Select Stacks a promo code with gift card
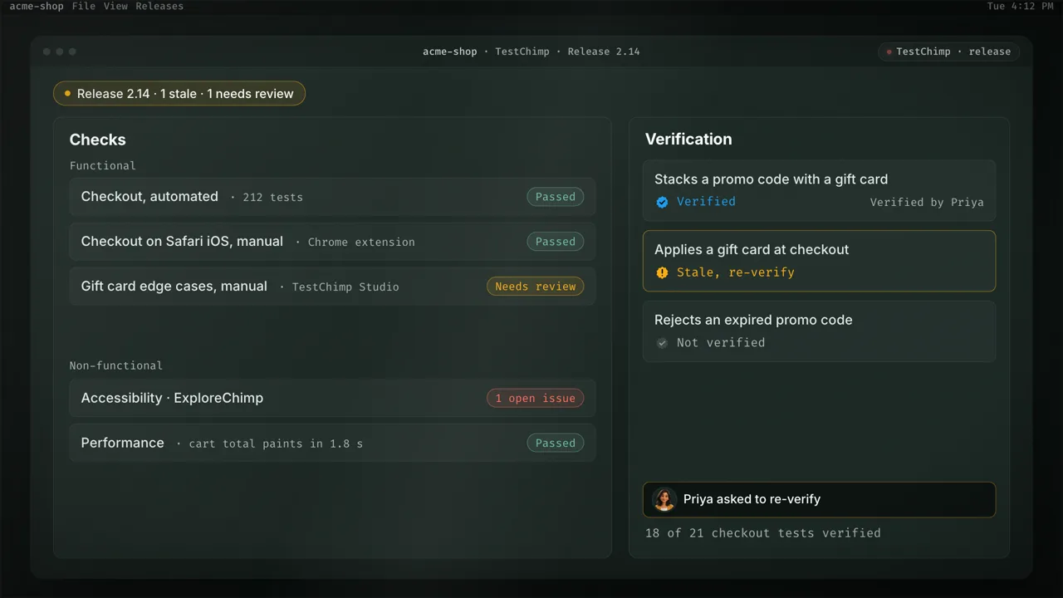The image size is (1063, 598). pos(819,191)
